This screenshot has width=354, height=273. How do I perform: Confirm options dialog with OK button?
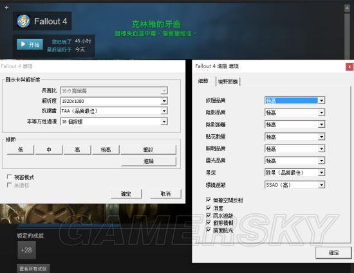[x=126, y=194]
